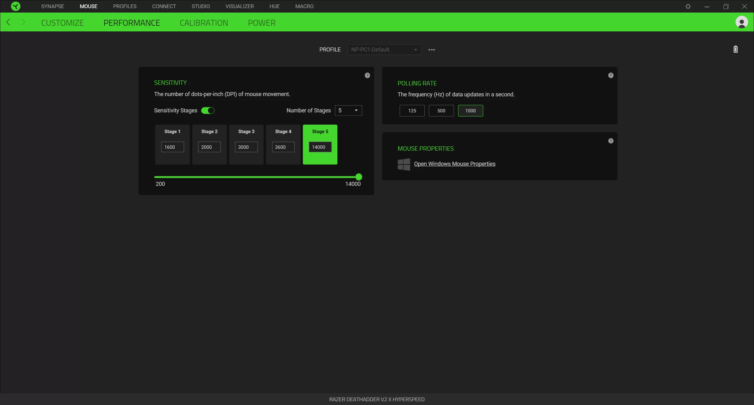Open the MOUSE top menu
Image resolution: width=754 pixels, height=405 pixels.
pyautogui.click(x=89, y=6)
